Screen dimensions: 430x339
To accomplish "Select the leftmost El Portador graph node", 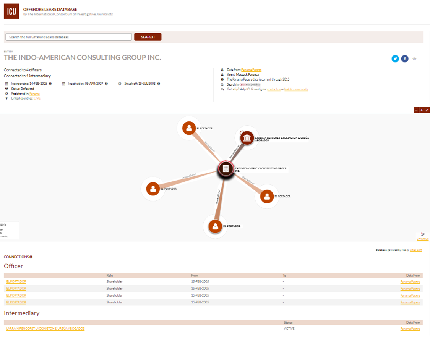I will pyautogui.click(x=153, y=189).
